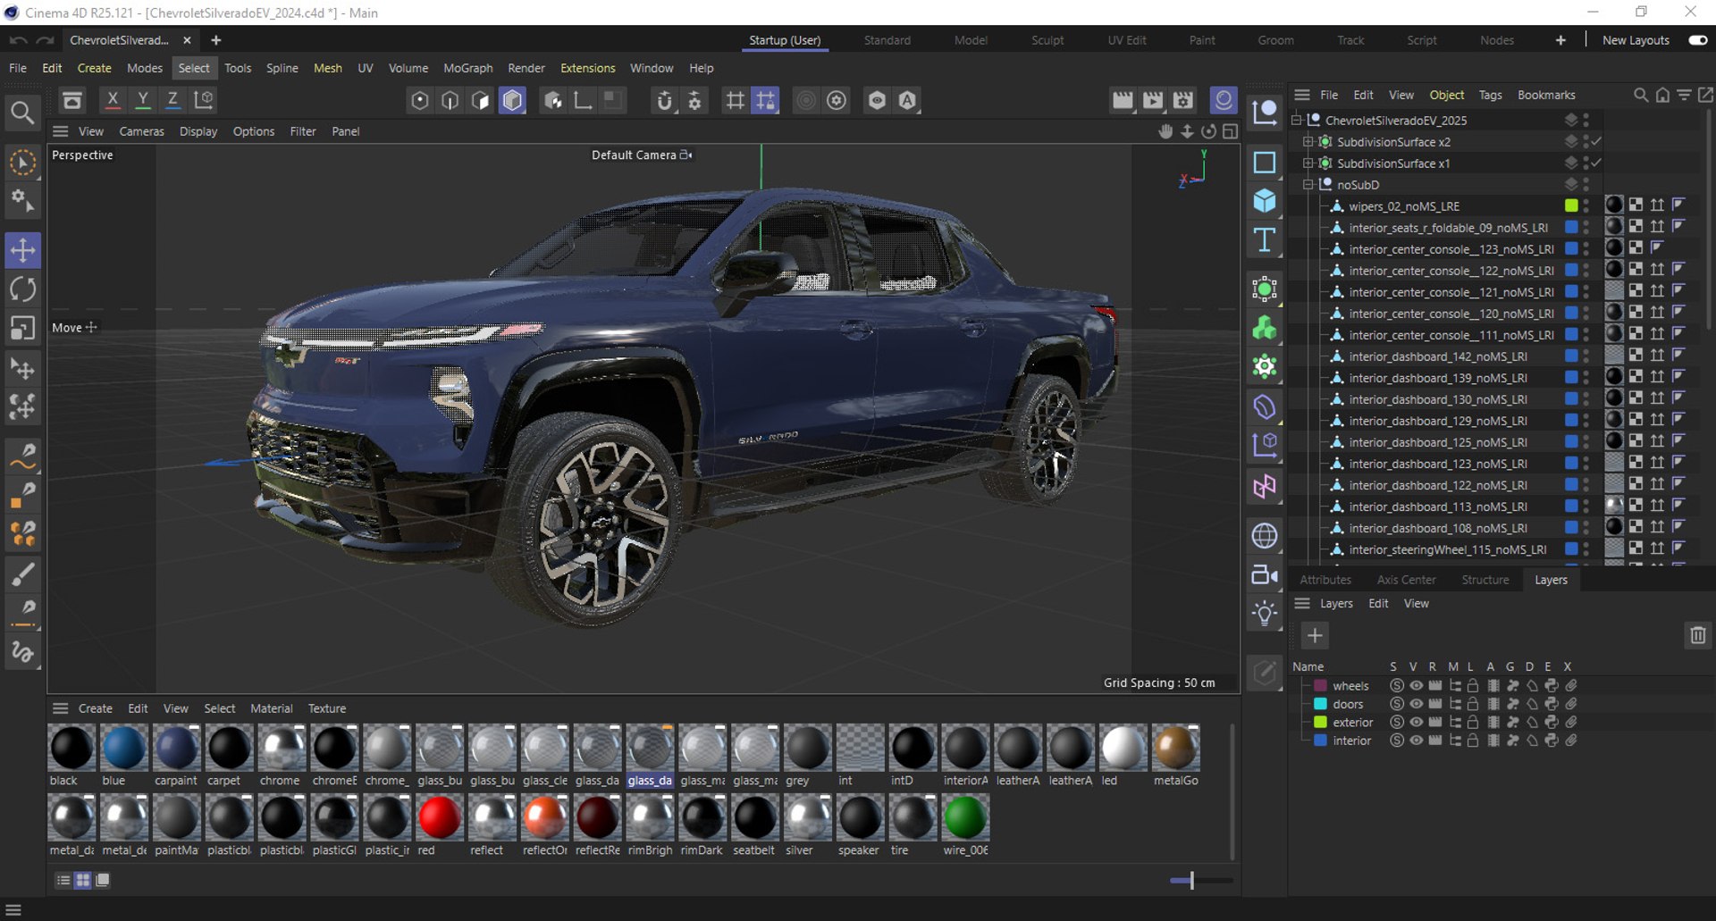Add a Text spline object

(x=1265, y=239)
